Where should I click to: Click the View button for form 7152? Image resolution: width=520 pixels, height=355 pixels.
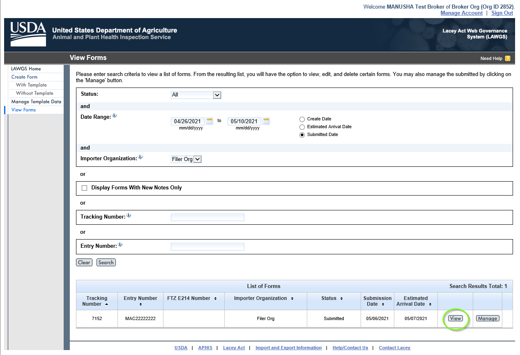click(x=455, y=318)
